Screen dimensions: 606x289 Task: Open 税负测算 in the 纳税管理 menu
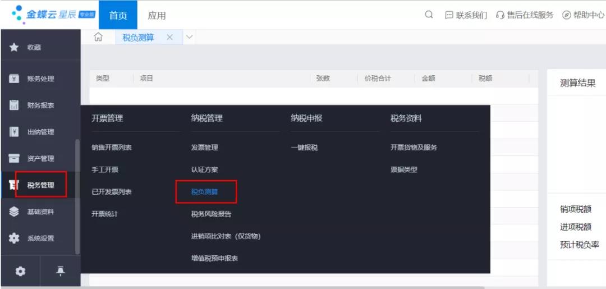tap(205, 192)
